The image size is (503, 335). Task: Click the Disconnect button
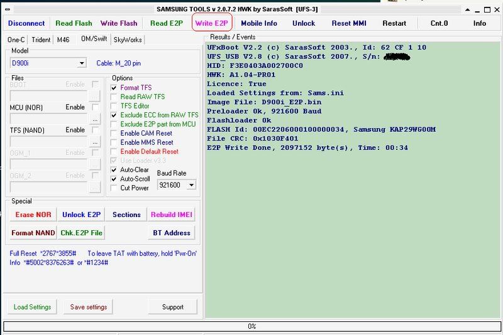point(26,23)
